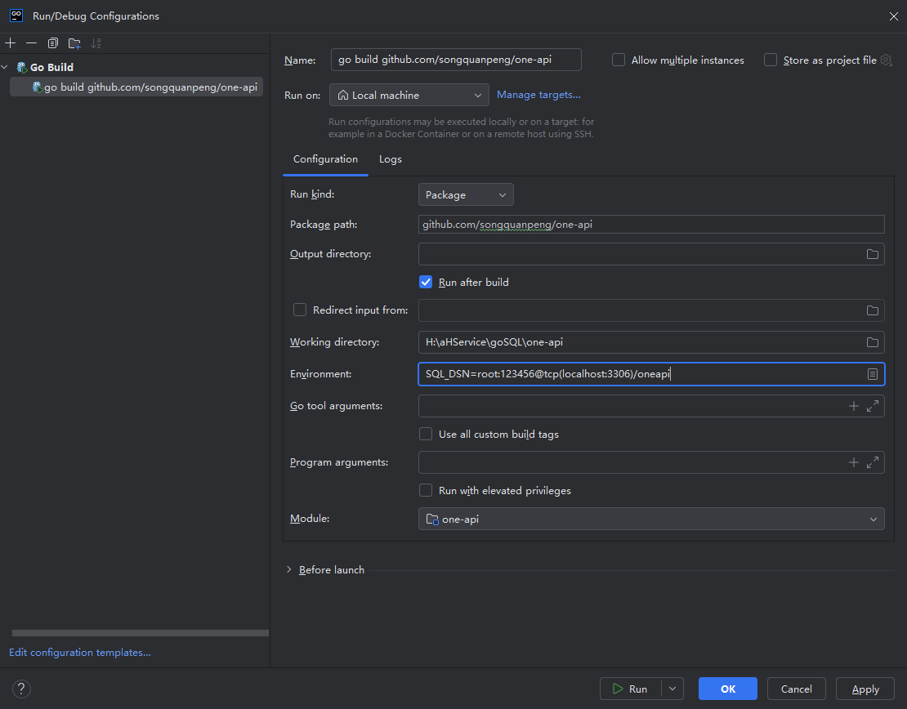Screen dimensions: 907x709
Task: Expand the Before launch section
Action: coord(289,569)
